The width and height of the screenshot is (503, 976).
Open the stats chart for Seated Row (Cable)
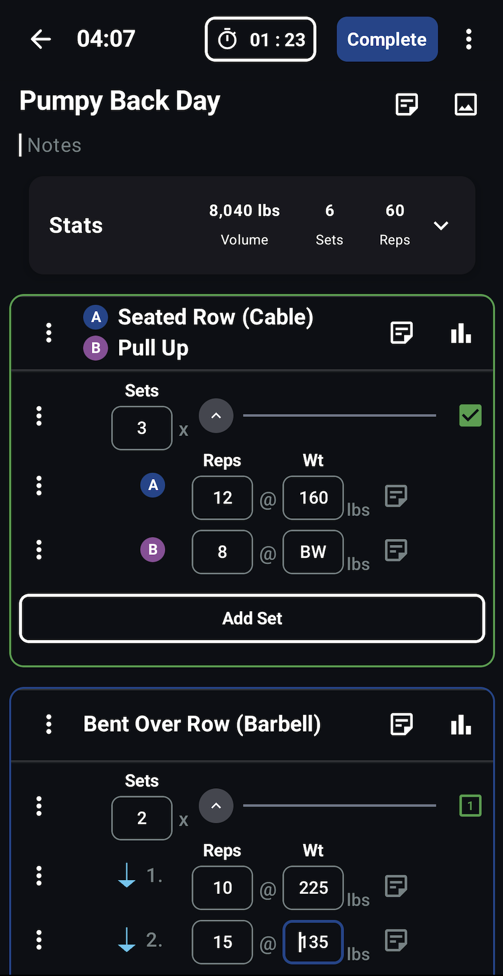[x=460, y=333]
